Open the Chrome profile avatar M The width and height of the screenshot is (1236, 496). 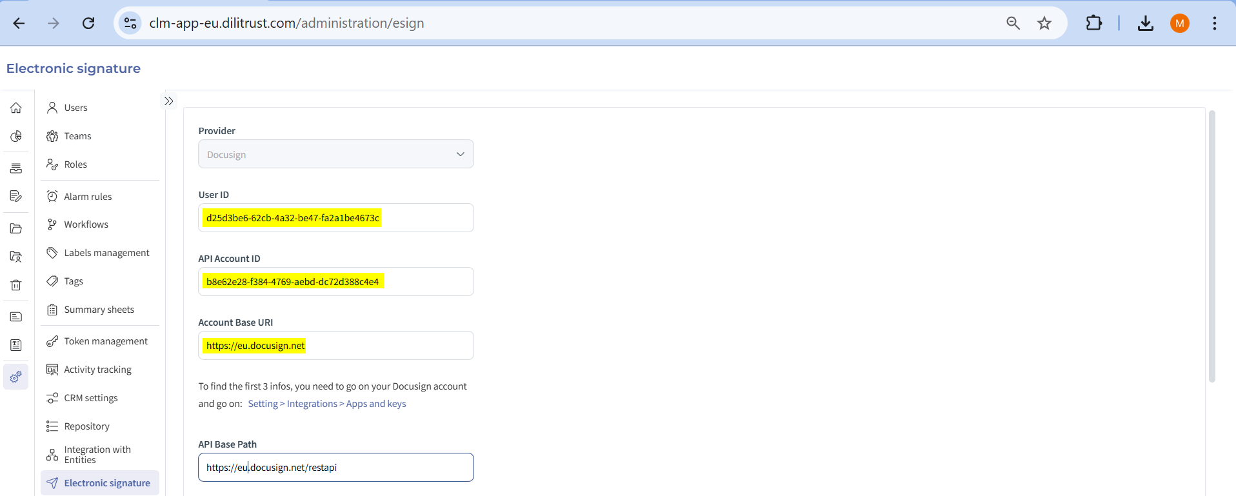point(1180,23)
